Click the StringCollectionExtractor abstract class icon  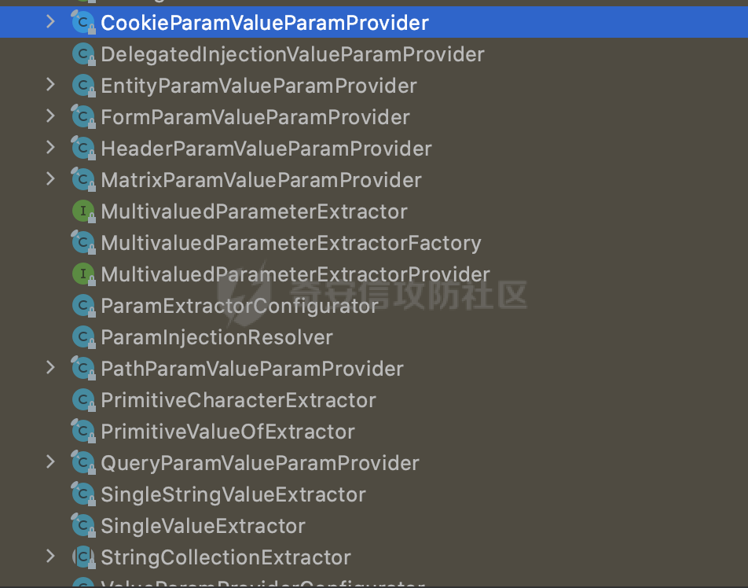point(82,557)
